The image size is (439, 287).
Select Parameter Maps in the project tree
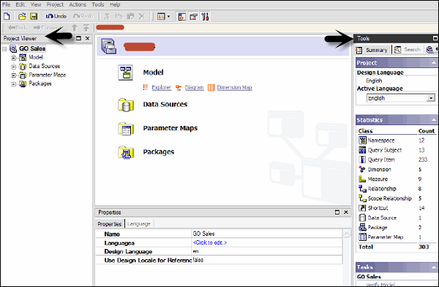coord(47,75)
